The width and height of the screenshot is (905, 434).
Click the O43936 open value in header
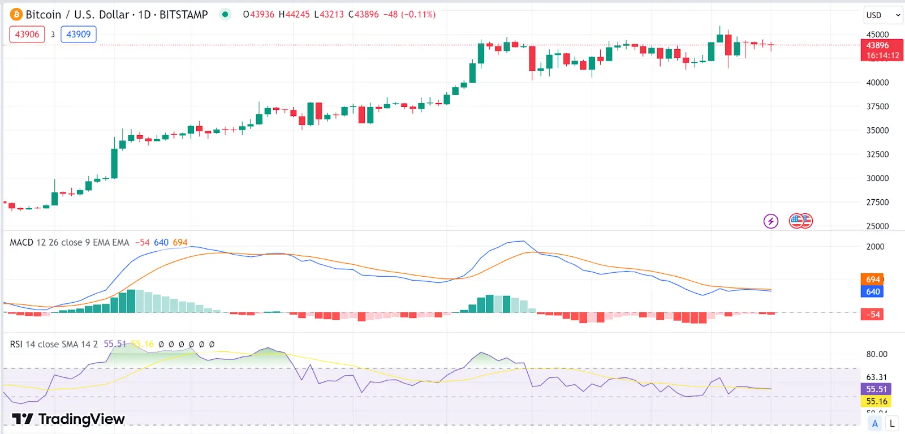[x=258, y=14]
